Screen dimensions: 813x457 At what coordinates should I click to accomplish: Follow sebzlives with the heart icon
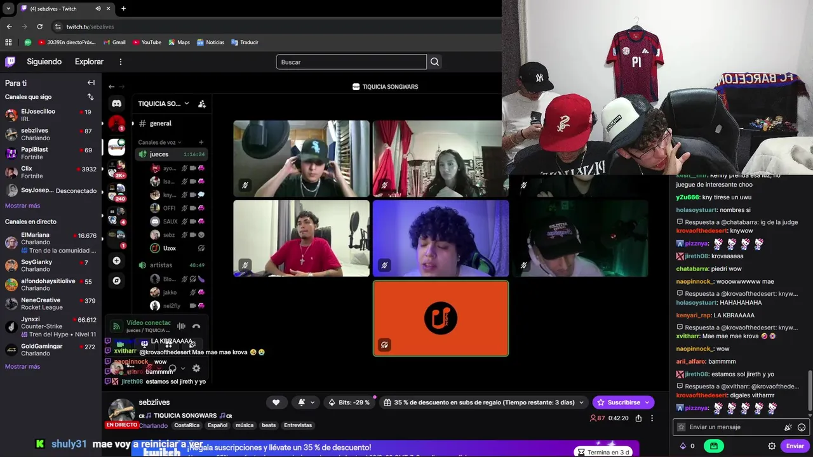coord(276,402)
